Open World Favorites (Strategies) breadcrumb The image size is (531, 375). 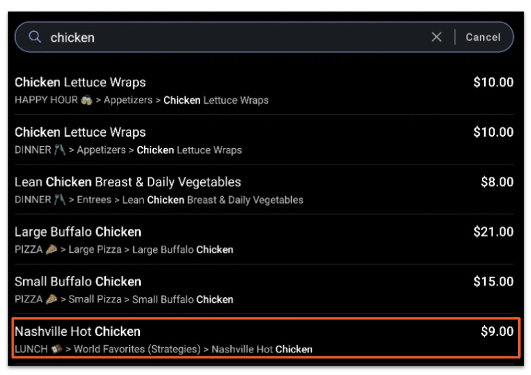pyautogui.click(x=137, y=350)
